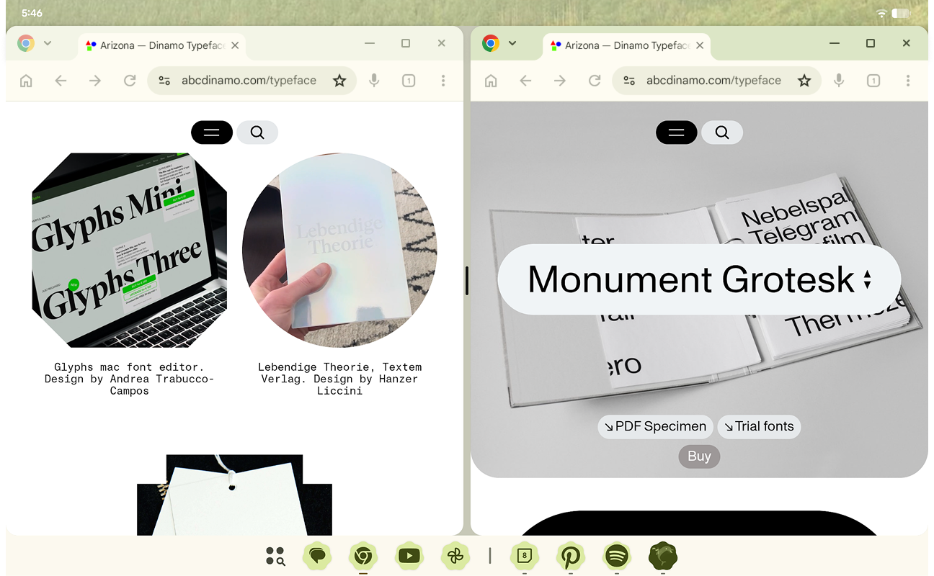Reload page in right Chrome window
The height and width of the screenshot is (576, 934).
click(x=595, y=81)
